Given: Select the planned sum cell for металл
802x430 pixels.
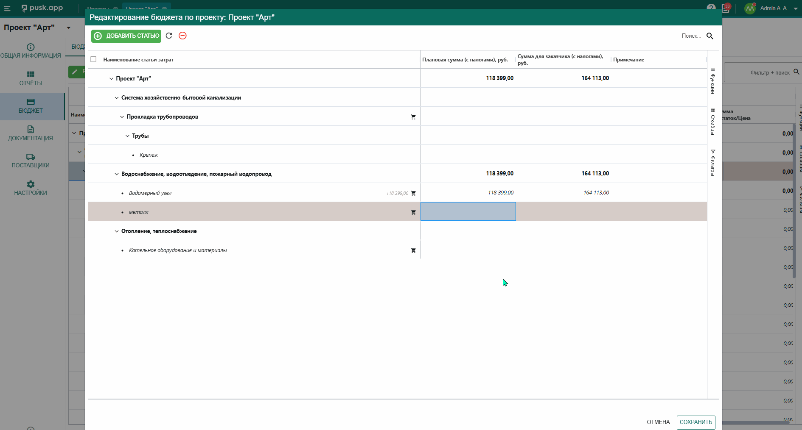Looking at the screenshot, I should [x=468, y=211].
